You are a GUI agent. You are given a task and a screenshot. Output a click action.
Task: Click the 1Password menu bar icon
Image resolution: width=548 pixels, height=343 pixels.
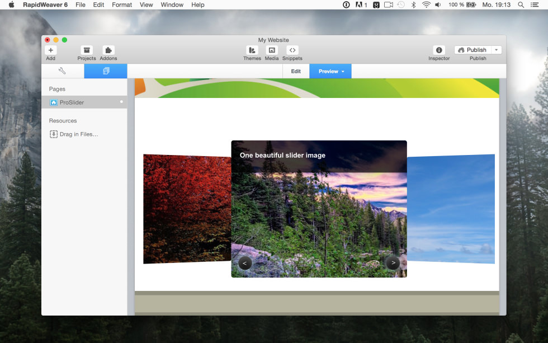pyautogui.click(x=346, y=4)
